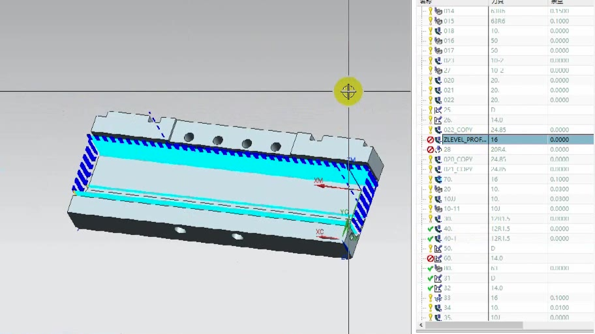
Task: Click the green checkmark beside operation 40.
Action: coord(430,229)
